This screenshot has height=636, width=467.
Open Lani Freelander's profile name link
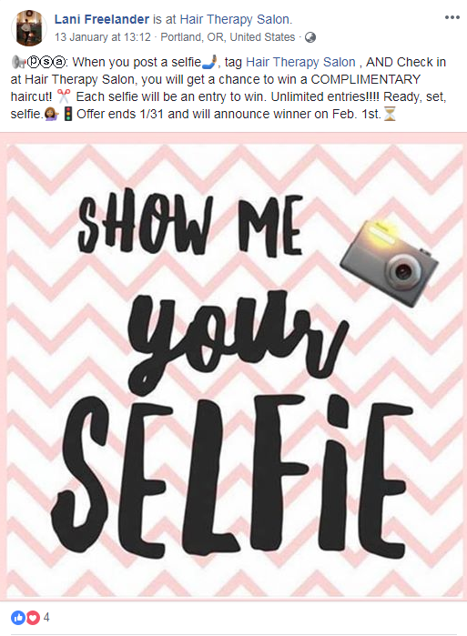pyautogui.click(x=102, y=19)
